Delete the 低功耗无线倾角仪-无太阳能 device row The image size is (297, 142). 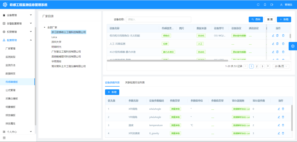(x=283, y=36)
